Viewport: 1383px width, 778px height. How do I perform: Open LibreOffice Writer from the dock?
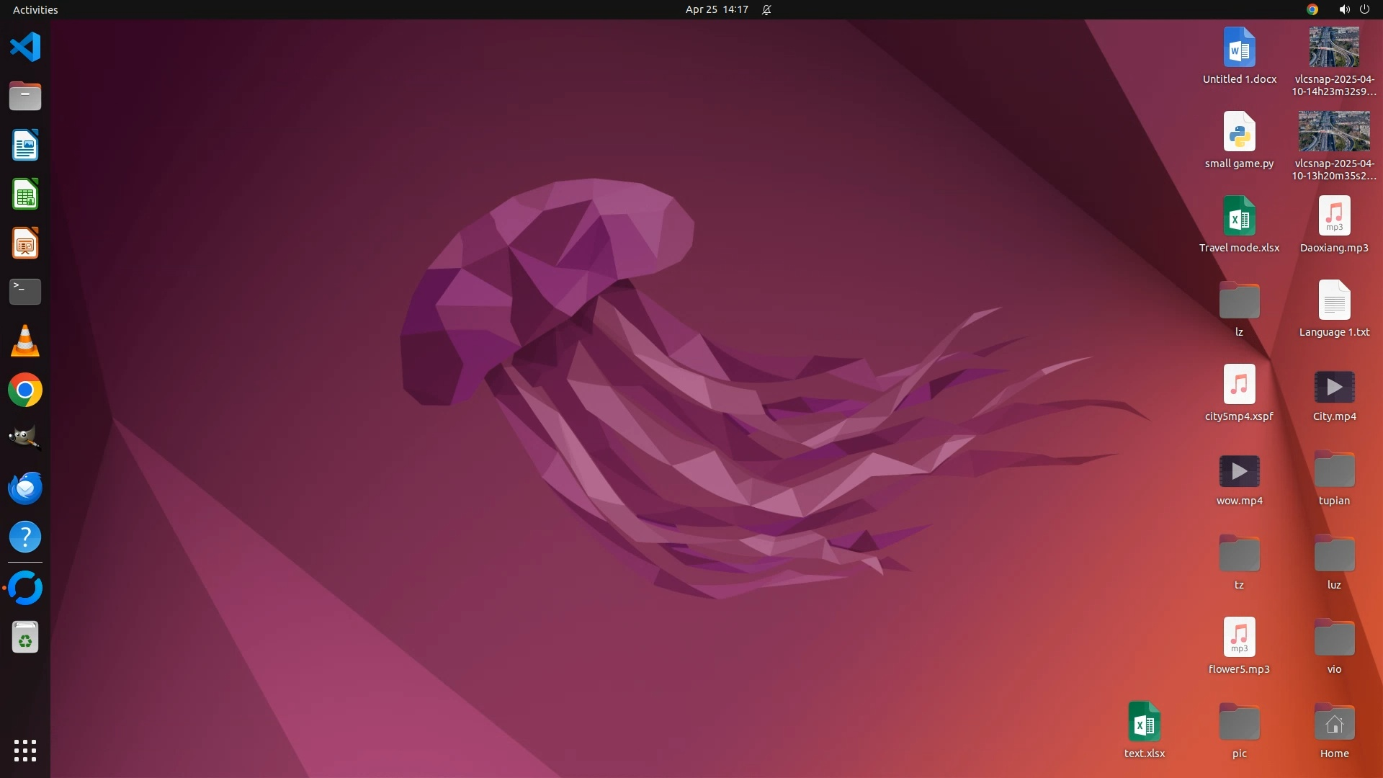25,146
